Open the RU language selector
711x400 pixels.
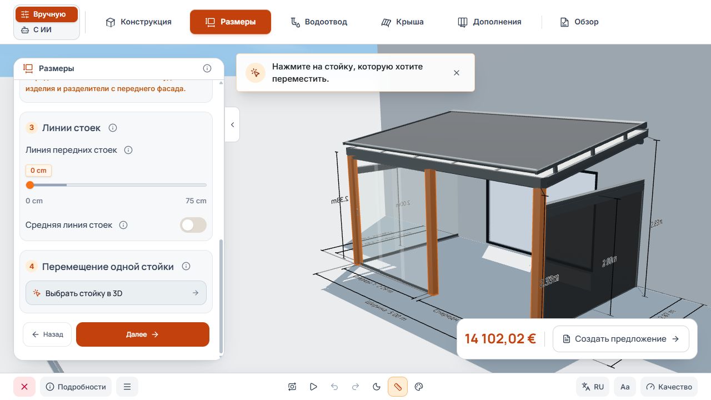(x=593, y=387)
